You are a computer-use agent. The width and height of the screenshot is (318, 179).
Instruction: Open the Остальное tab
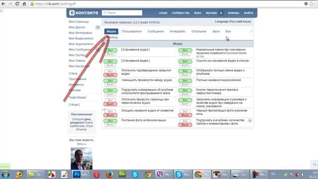(x=199, y=31)
